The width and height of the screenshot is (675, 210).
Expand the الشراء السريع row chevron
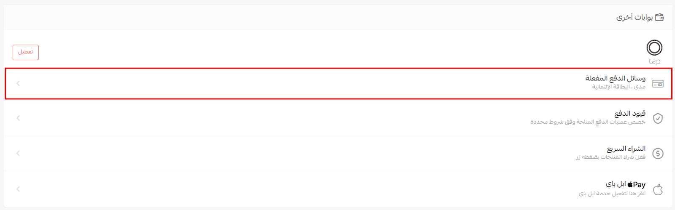(18, 153)
